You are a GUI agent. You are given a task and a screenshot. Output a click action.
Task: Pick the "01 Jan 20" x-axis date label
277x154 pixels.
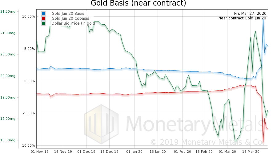(134, 152)
